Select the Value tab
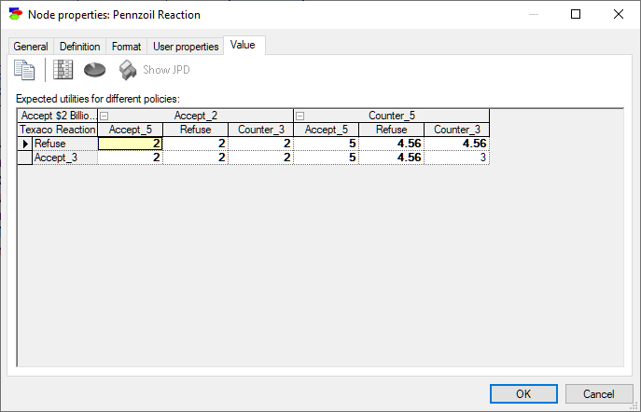The width and height of the screenshot is (641, 412). point(243,45)
